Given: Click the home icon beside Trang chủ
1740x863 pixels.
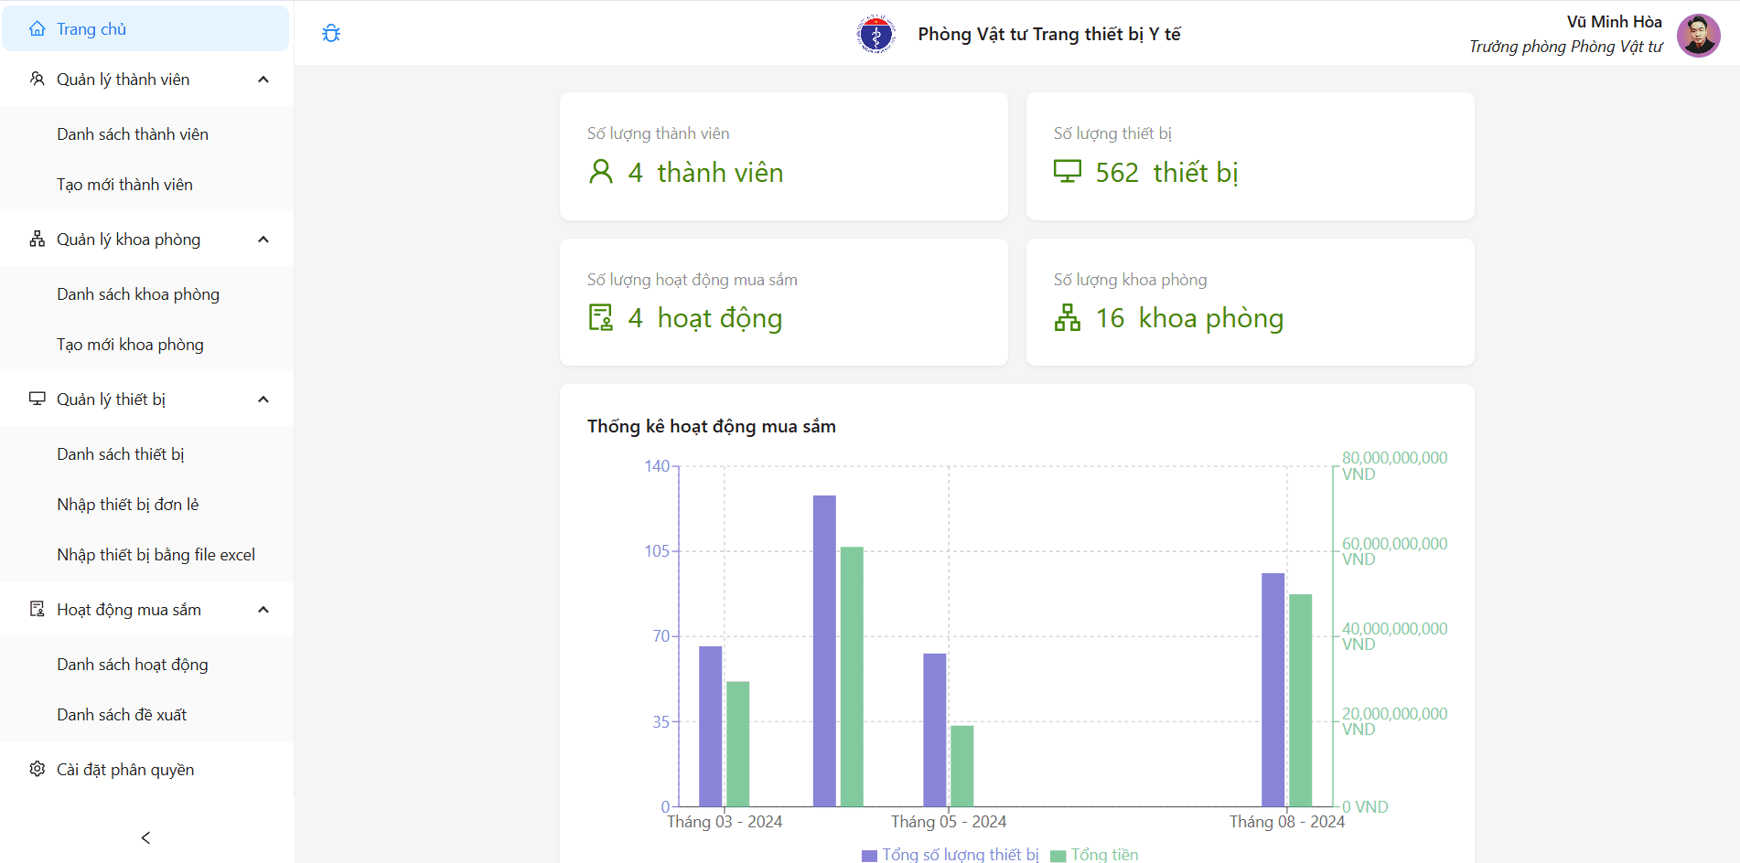Looking at the screenshot, I should pyautogui.click(x=38, y=29).
